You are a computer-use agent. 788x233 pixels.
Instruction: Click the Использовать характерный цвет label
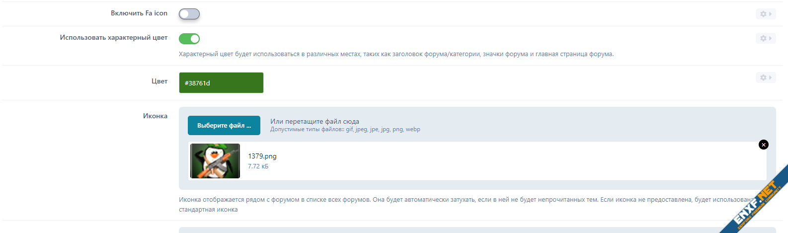(x=114, y=38)
